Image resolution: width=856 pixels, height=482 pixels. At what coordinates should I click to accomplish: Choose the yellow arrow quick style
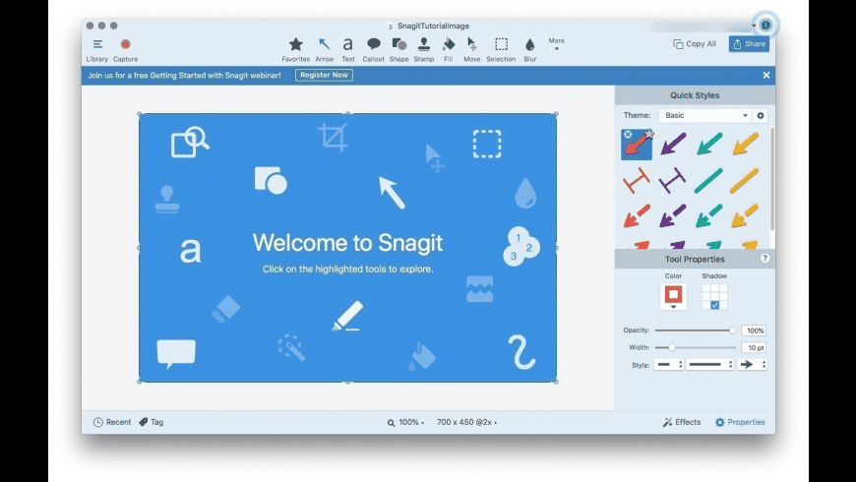tap(745, 145)
